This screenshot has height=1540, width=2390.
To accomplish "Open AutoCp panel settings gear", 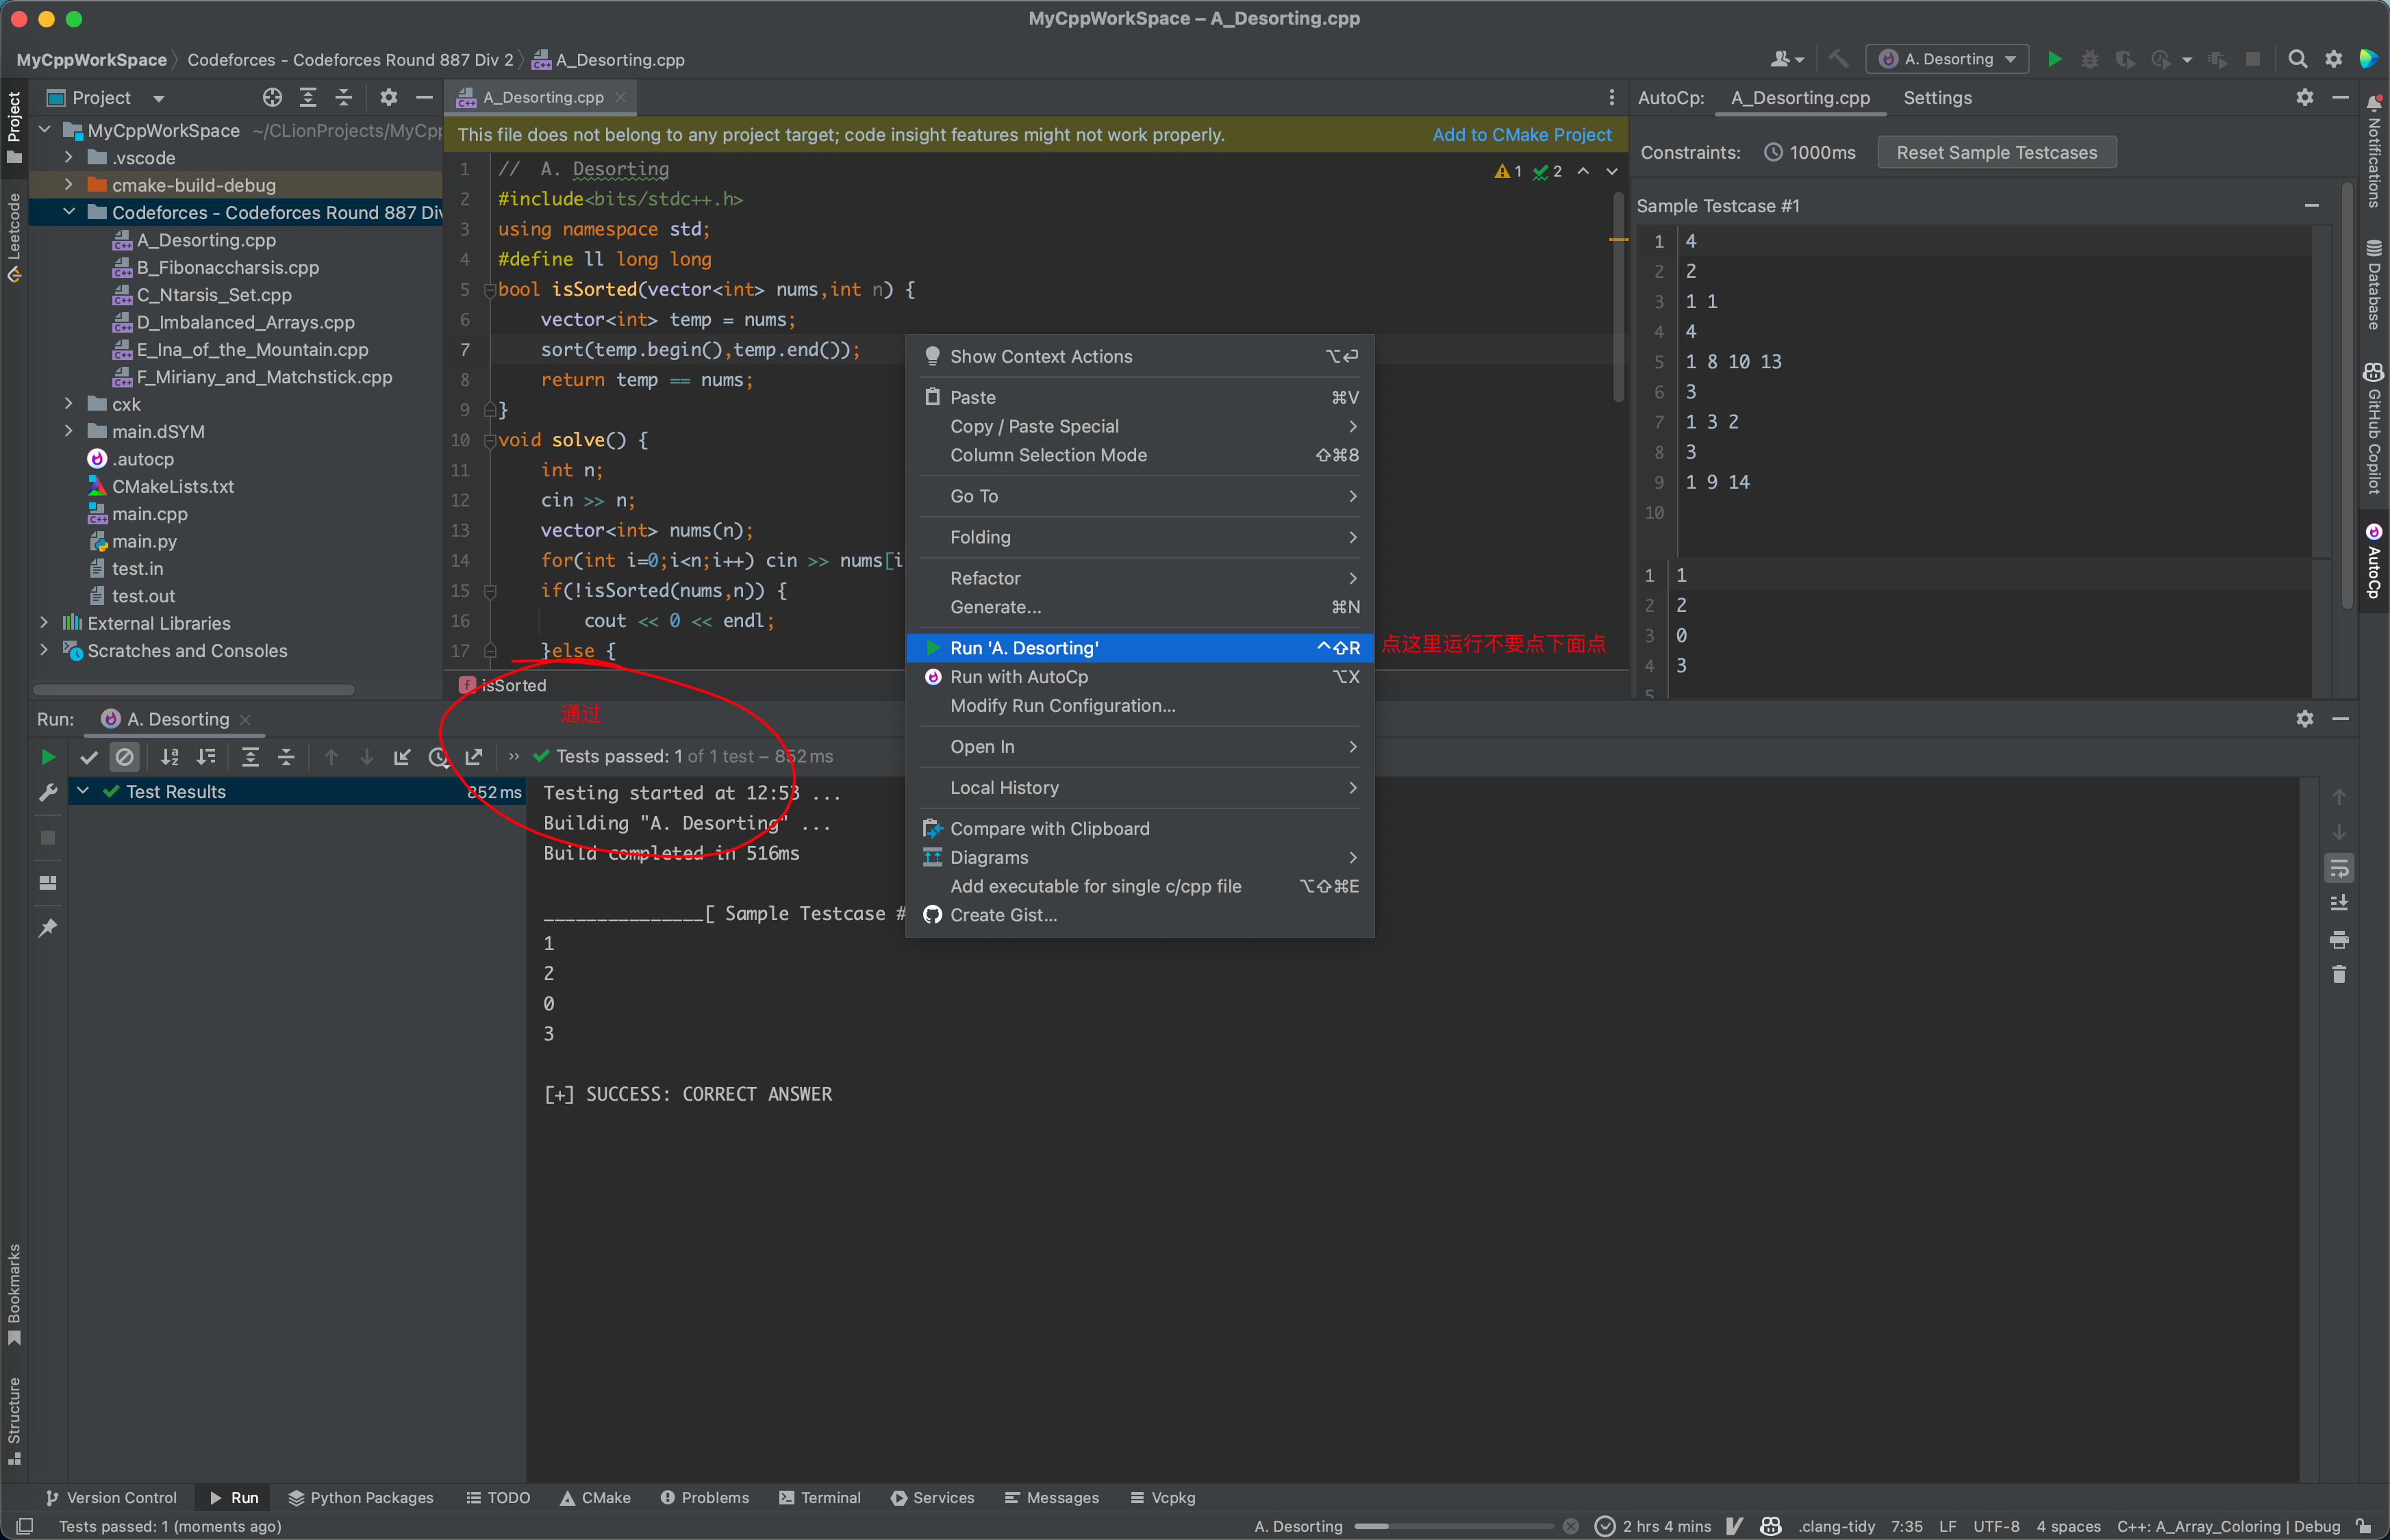I will (x=2305, y=97).
